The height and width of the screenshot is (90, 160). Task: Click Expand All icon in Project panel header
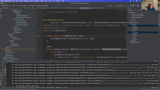(28, 8)
